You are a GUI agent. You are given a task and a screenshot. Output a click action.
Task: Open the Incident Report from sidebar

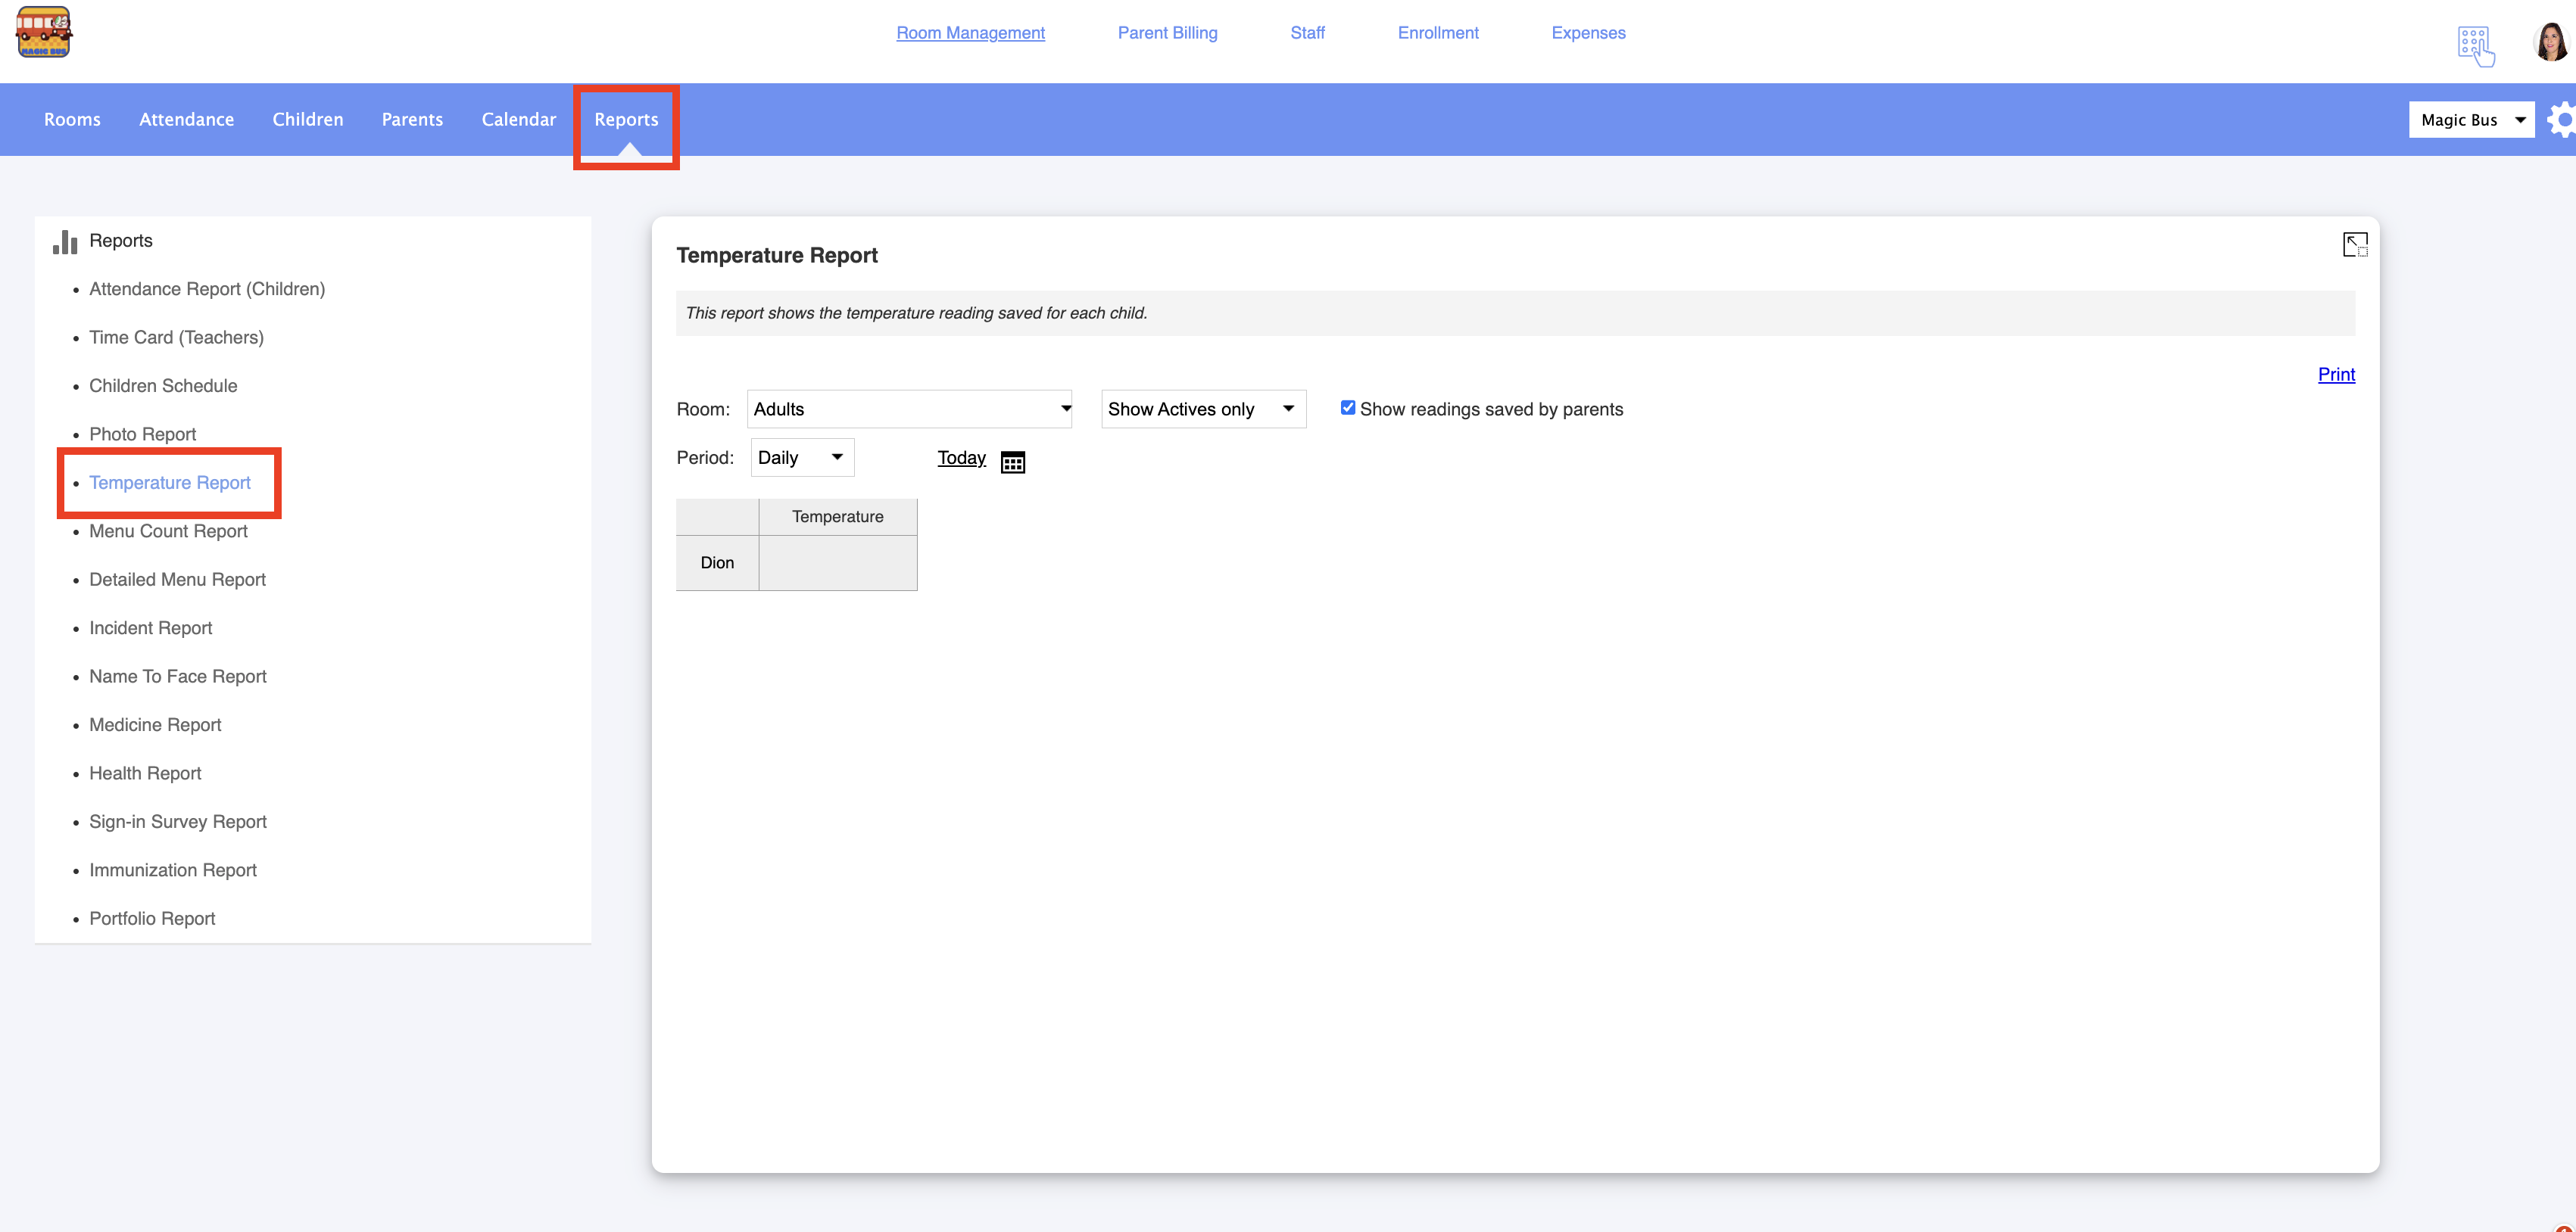150,627
